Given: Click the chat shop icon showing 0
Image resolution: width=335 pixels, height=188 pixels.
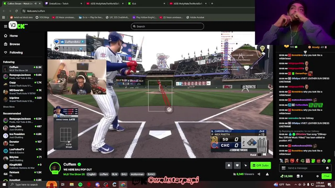Looking at the screenshot, I should click(298, 176).
